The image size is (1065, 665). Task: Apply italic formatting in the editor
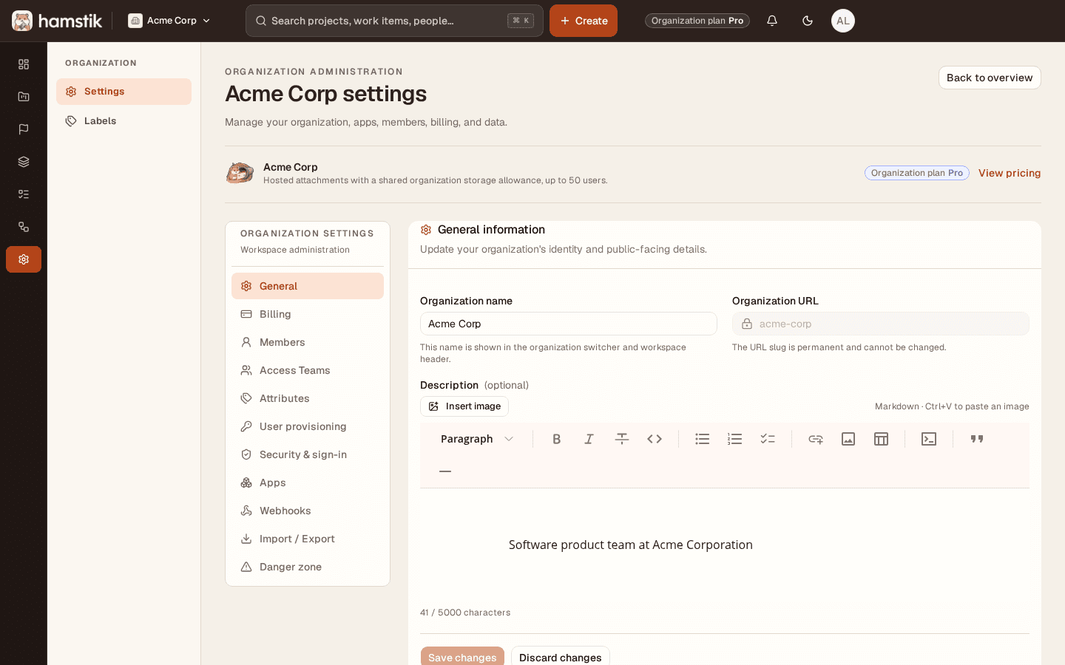tap(589, 439)
